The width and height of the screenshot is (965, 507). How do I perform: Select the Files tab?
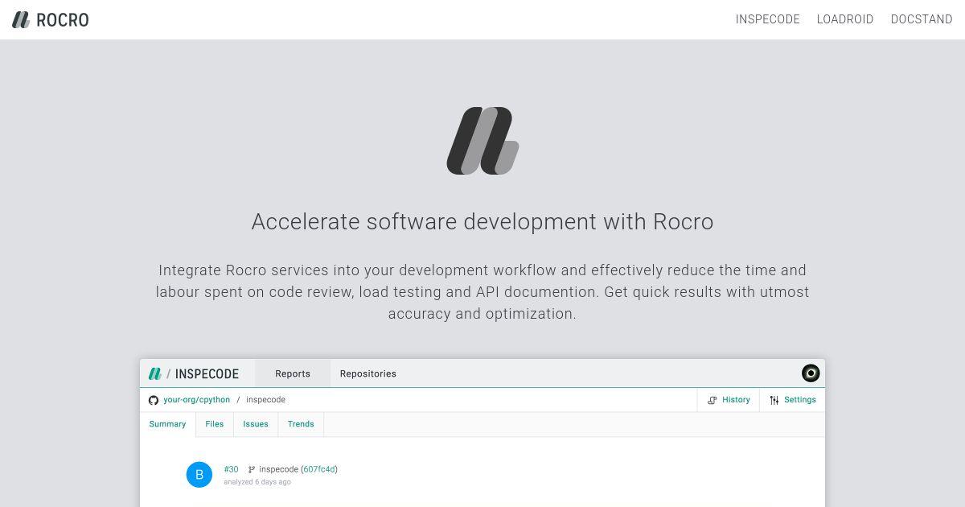215,424
